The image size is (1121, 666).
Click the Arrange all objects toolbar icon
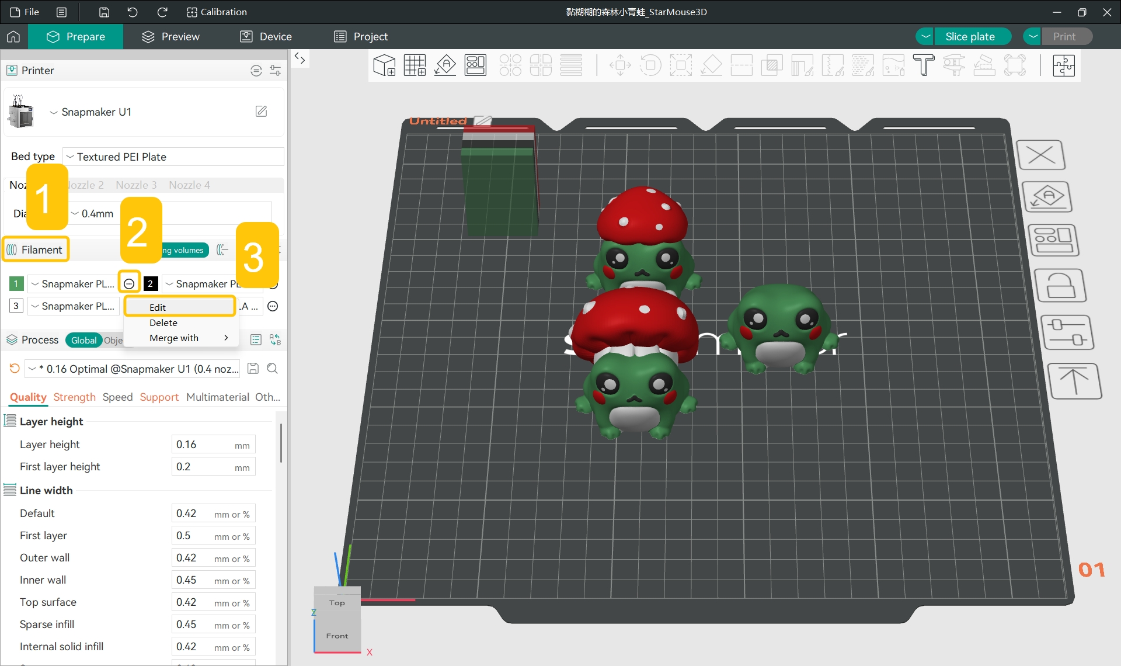475,65
